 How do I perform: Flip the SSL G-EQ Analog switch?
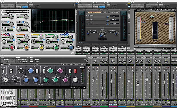[3, 71]
